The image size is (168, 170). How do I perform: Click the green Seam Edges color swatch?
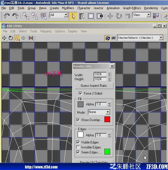point(107,151)
